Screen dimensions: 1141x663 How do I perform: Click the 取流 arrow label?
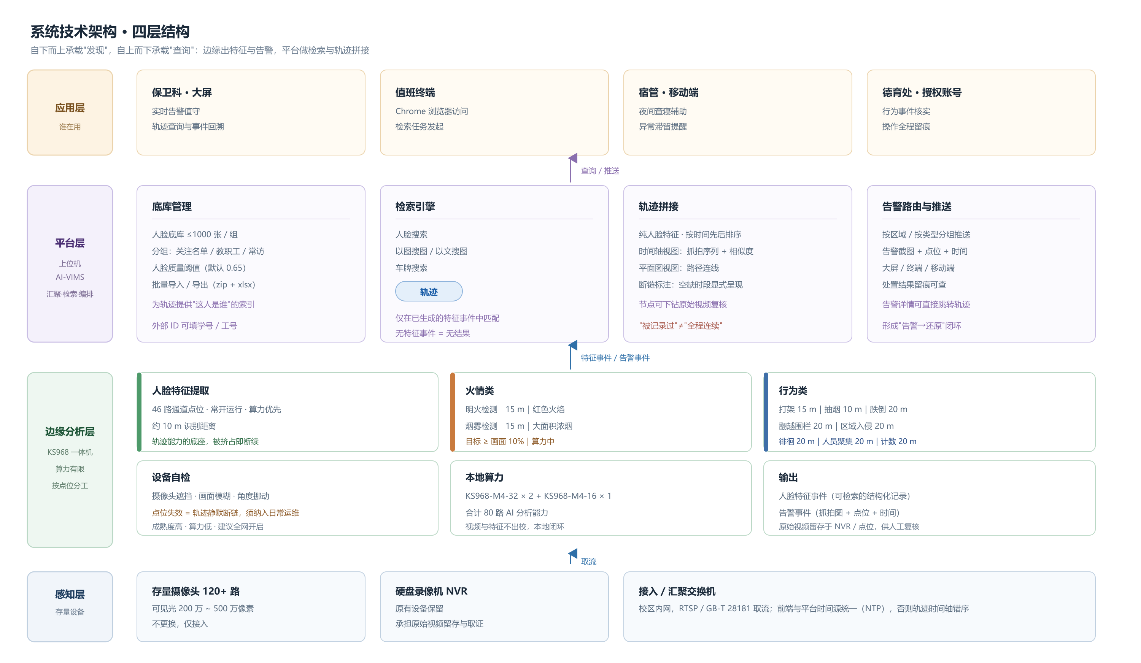click(588, 561)
